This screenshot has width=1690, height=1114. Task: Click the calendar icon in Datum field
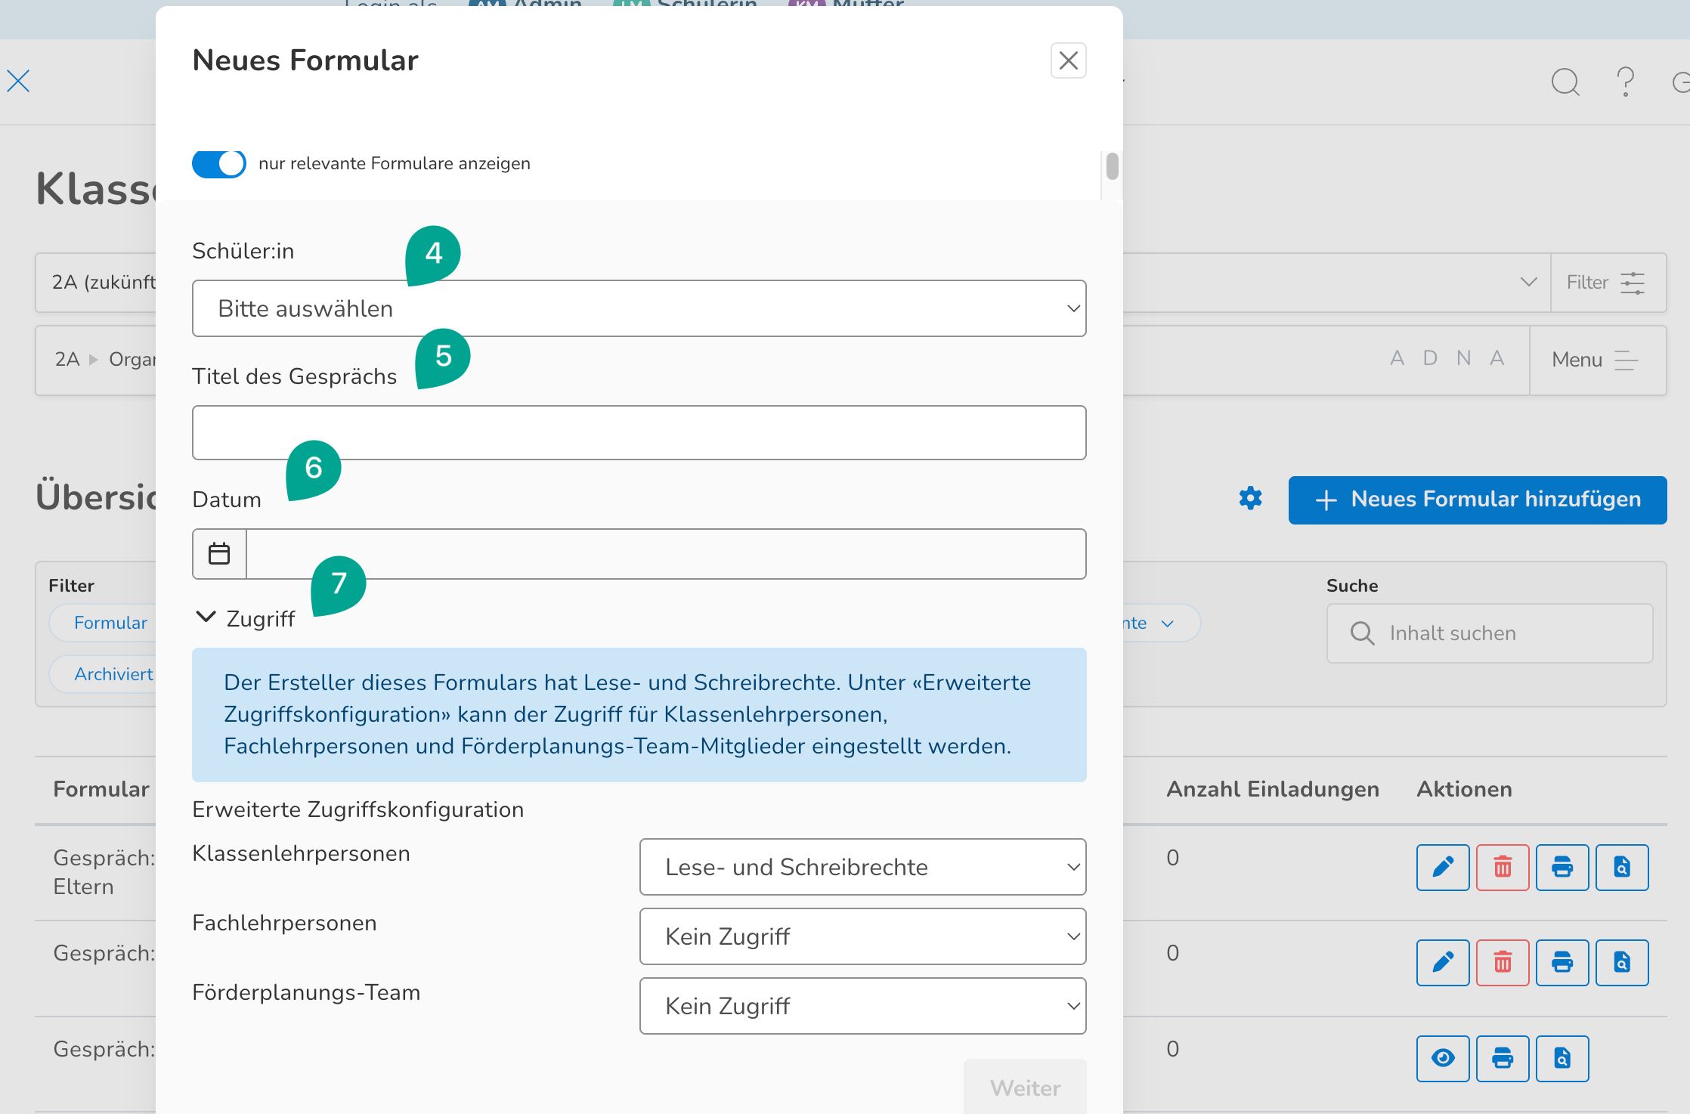[219, 554]
